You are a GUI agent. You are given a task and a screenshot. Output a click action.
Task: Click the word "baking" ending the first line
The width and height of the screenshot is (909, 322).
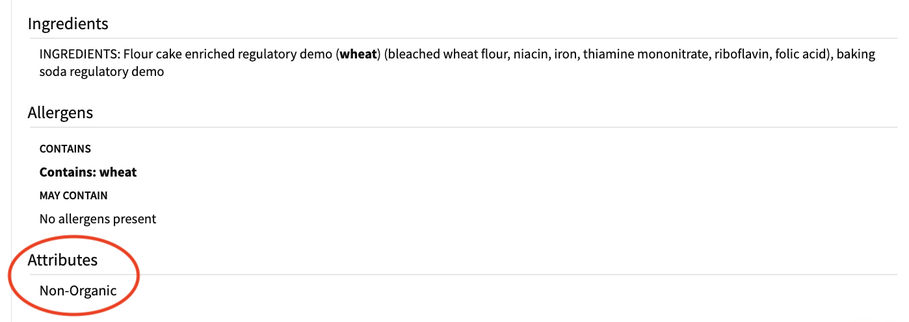pyautogui.click(x=856, y=55)
